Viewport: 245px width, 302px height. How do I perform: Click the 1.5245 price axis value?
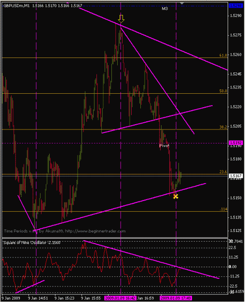[236, 74]
